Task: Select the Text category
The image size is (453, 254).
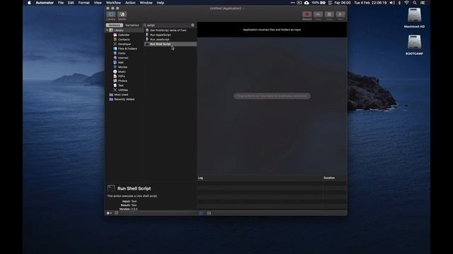Action: coord(121,85)
